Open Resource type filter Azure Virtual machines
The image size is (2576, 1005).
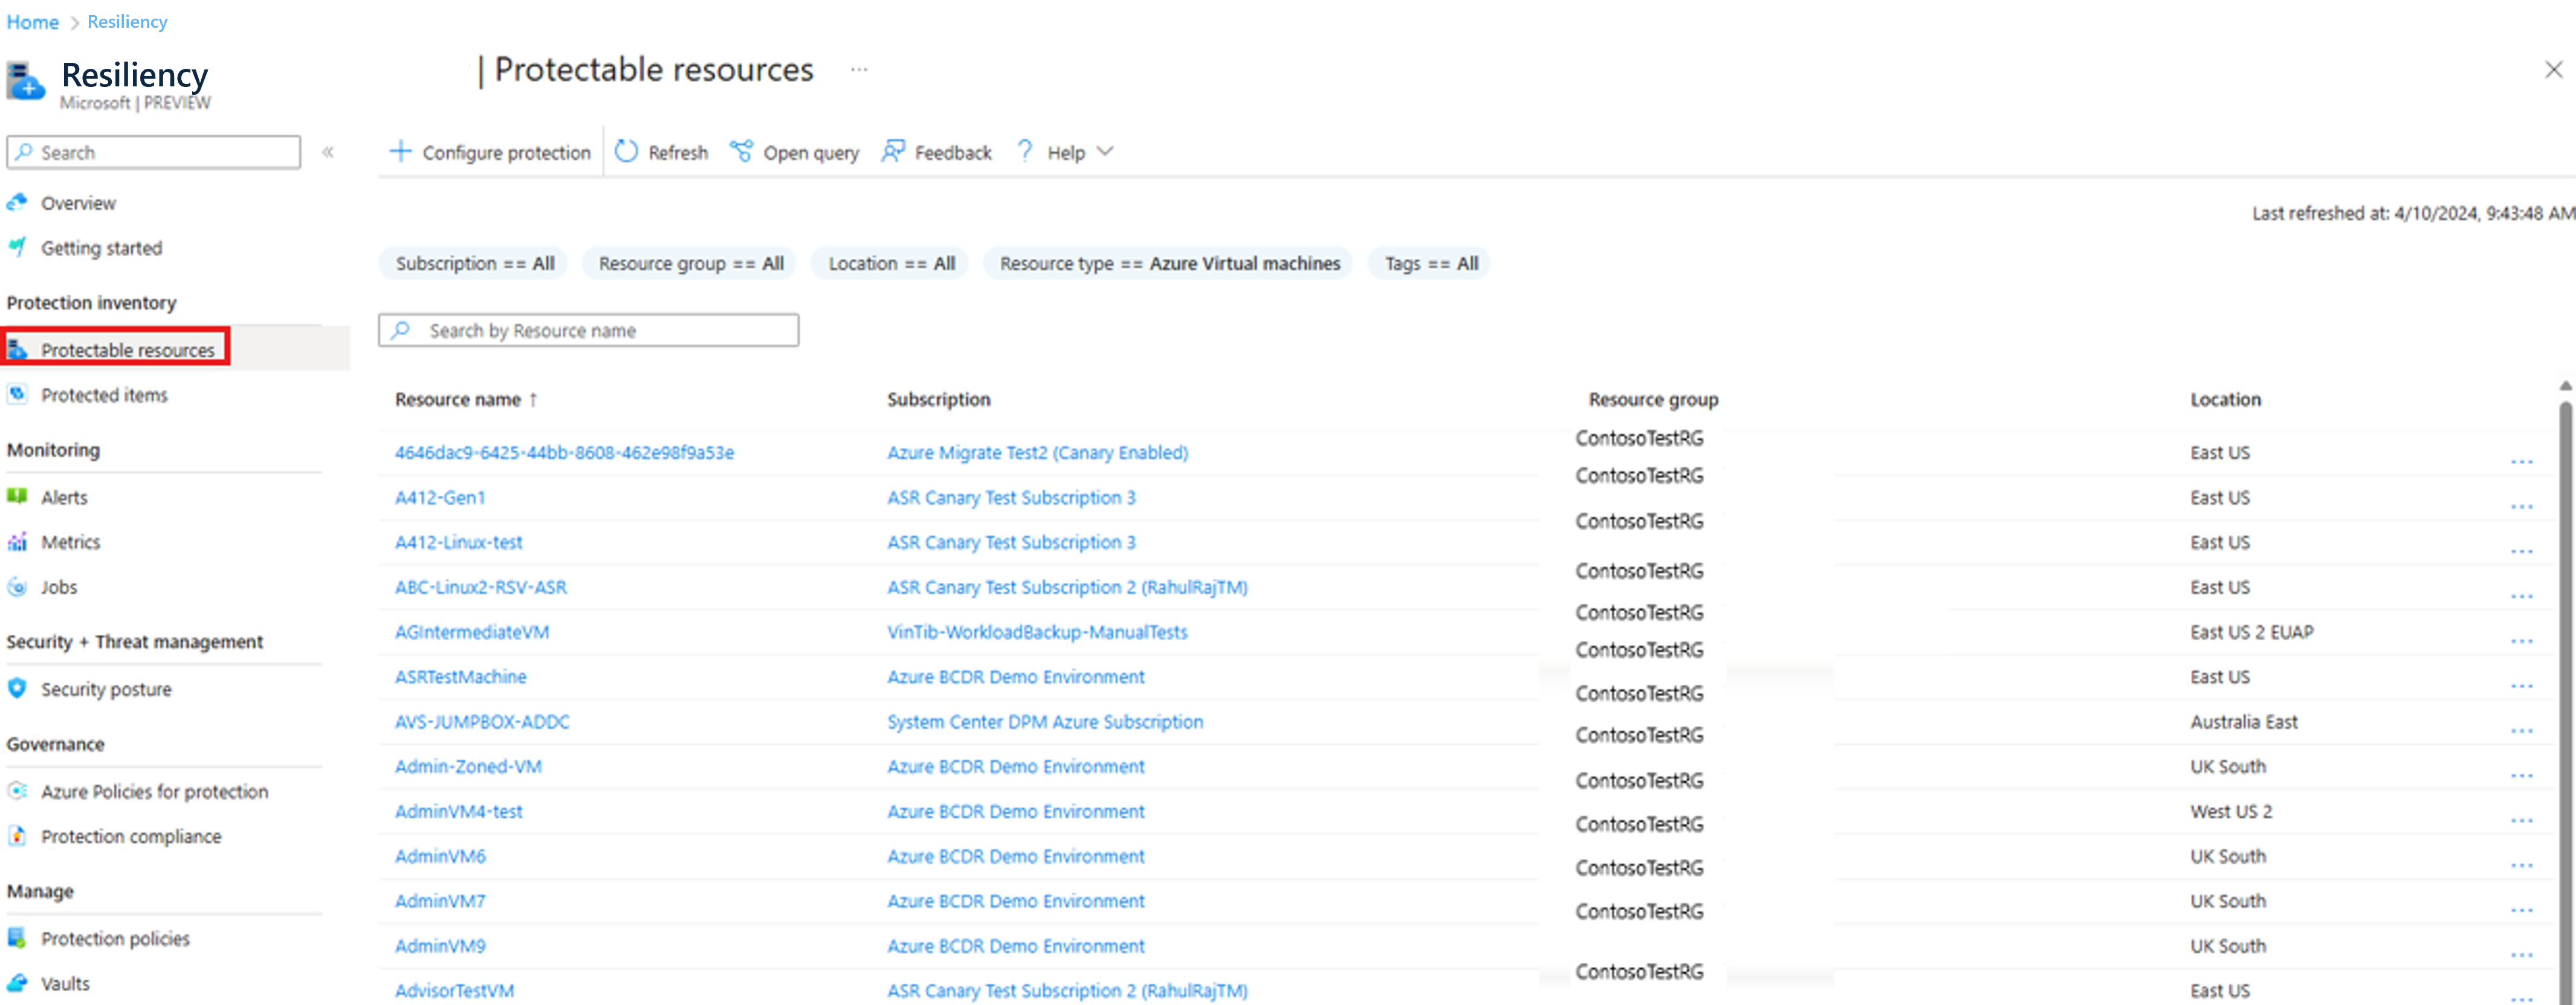tap(1169, 264)
